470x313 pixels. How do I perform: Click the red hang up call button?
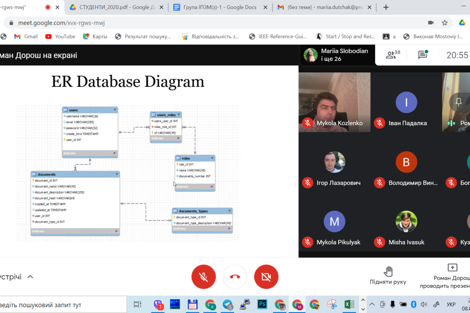tap(235, 277)
